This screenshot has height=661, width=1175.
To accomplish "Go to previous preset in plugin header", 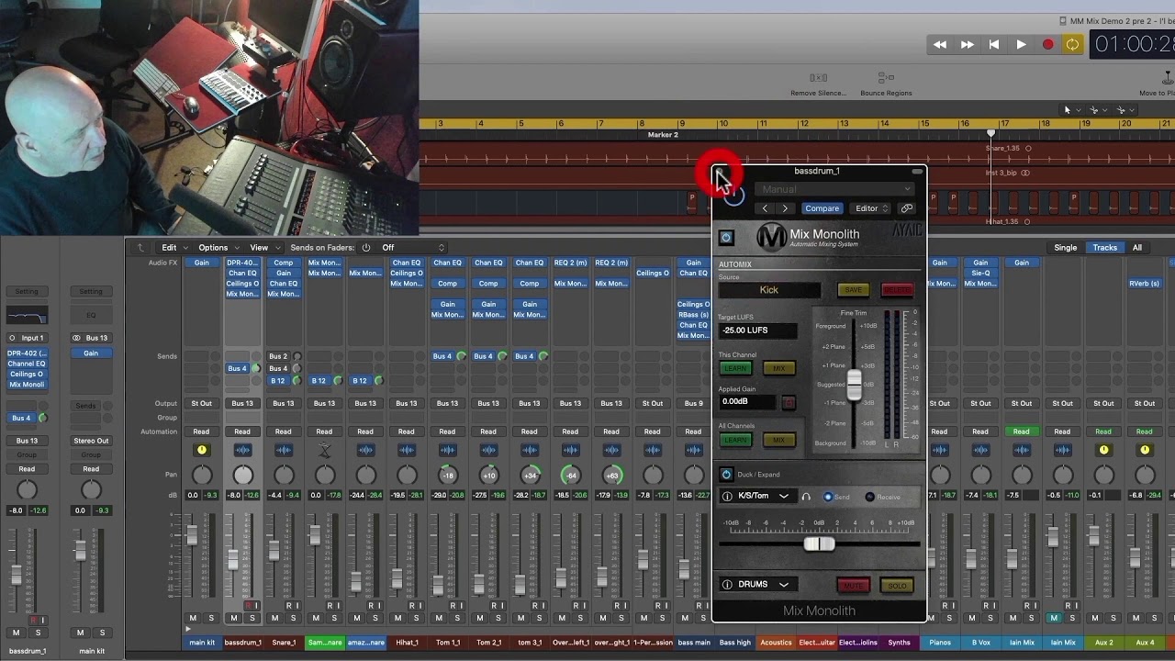I will 765,208.
